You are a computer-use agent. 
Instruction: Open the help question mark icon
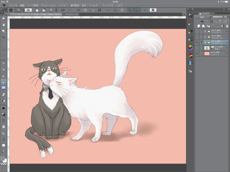pos(153,10)
